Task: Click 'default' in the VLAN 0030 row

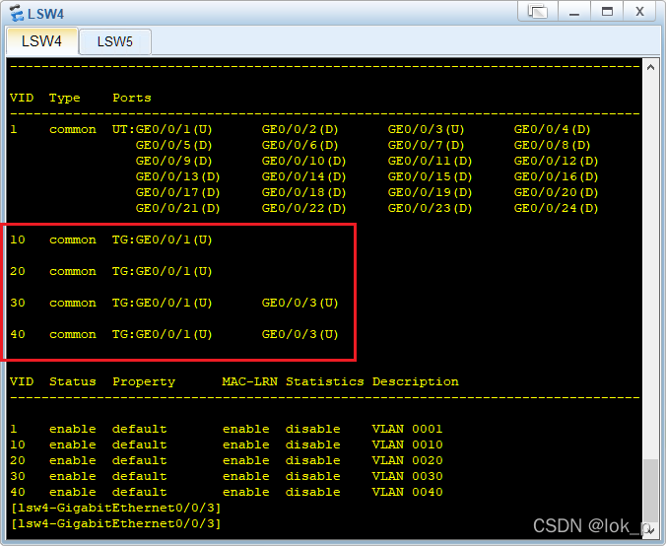Action: [139, 476]
